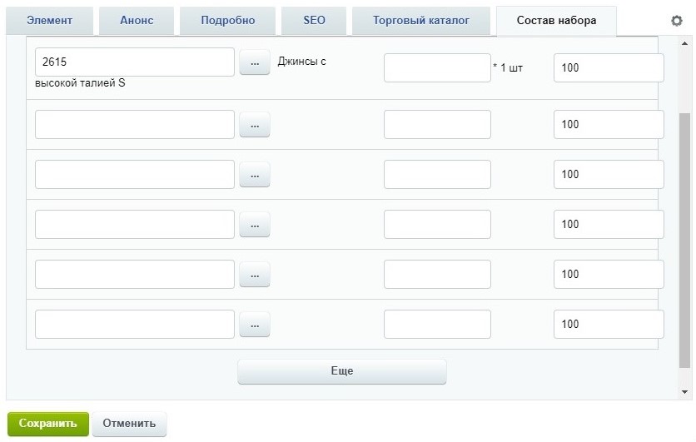Switch to the Элемент tab
696x442 pixels.
point(49,21)
